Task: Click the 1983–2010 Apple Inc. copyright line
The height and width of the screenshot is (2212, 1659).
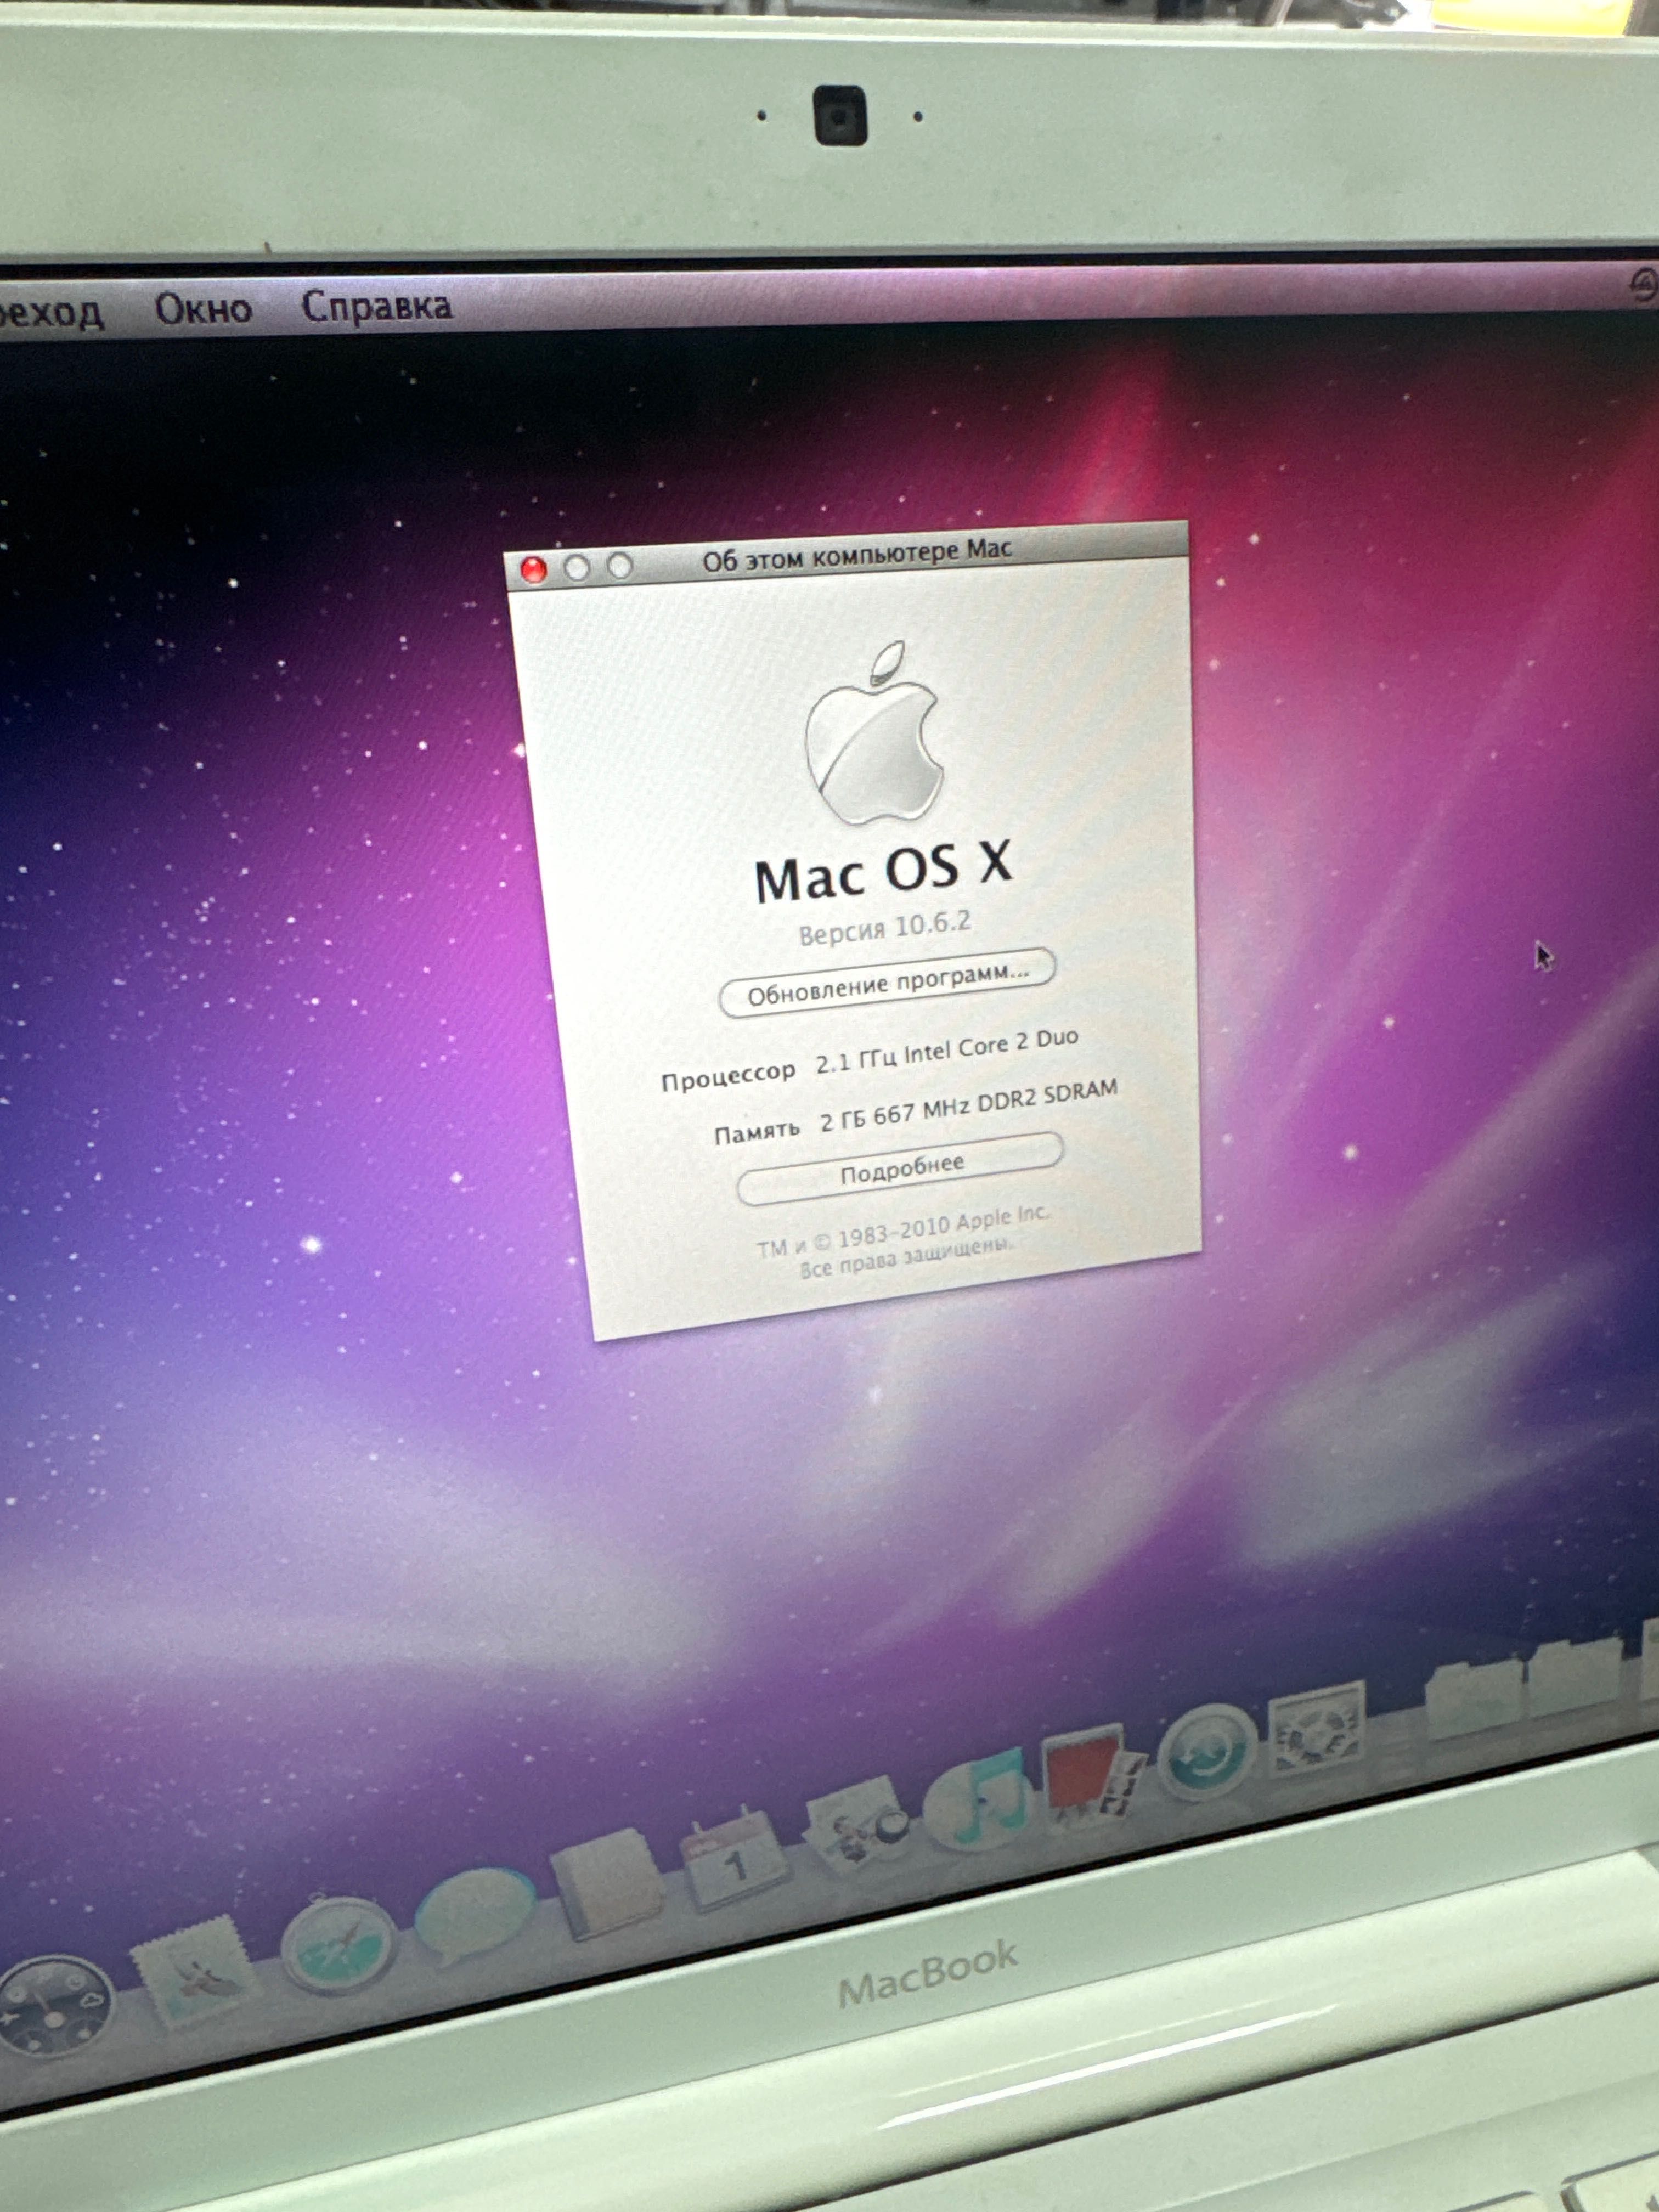Action: 903,1231
